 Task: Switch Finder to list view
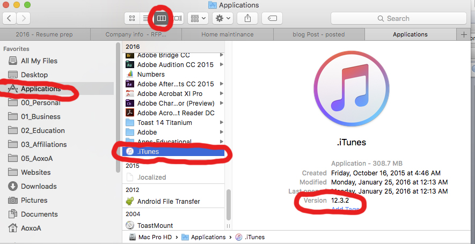tap(145, 18)
